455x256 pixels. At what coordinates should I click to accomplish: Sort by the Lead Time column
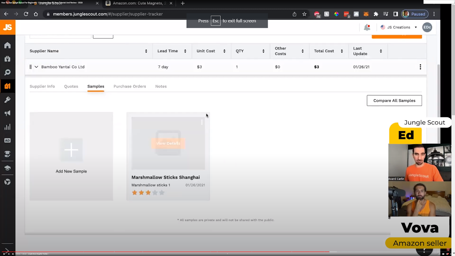[185, 51]
